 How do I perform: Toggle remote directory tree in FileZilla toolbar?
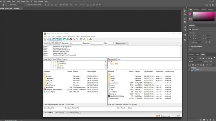[57, 39]
